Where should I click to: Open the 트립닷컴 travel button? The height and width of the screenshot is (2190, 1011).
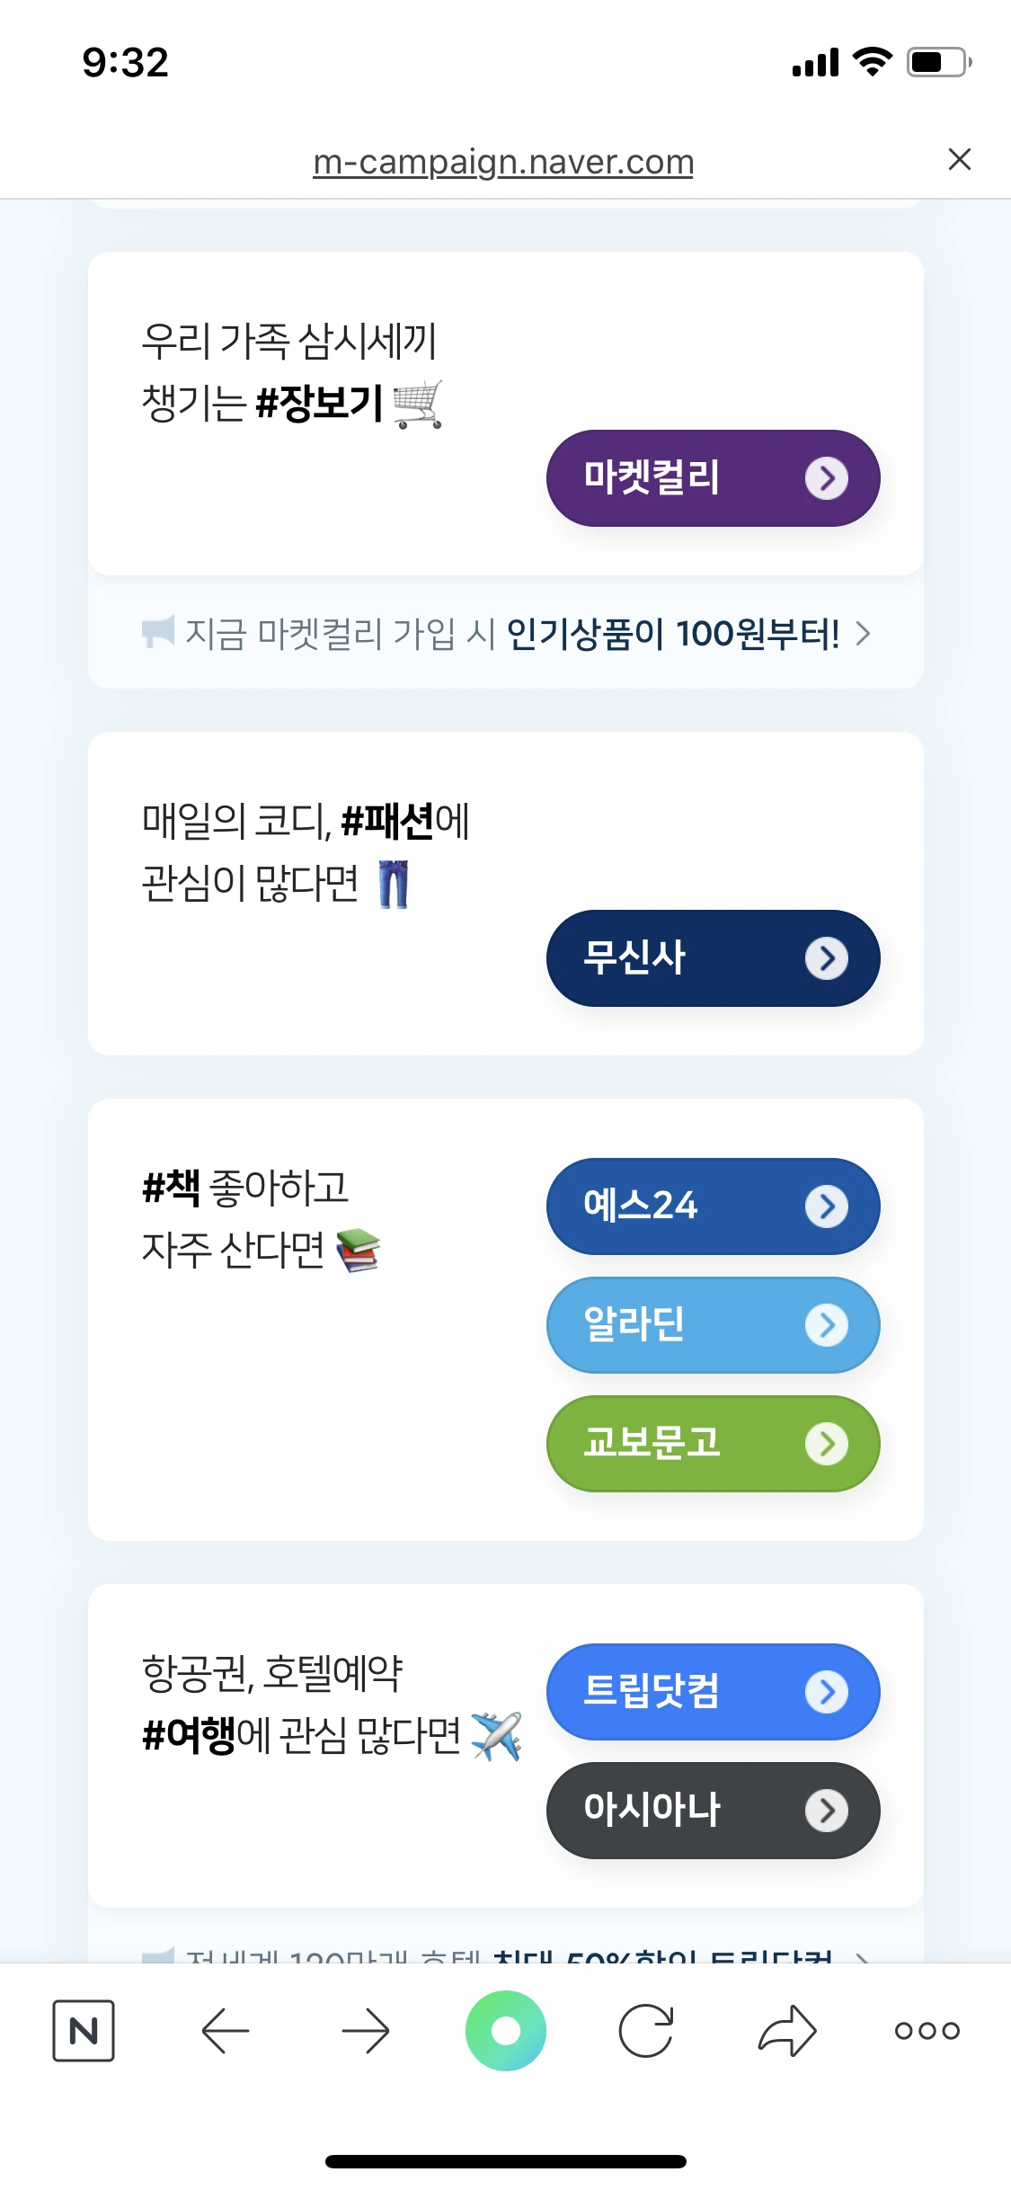(714, 1691)
